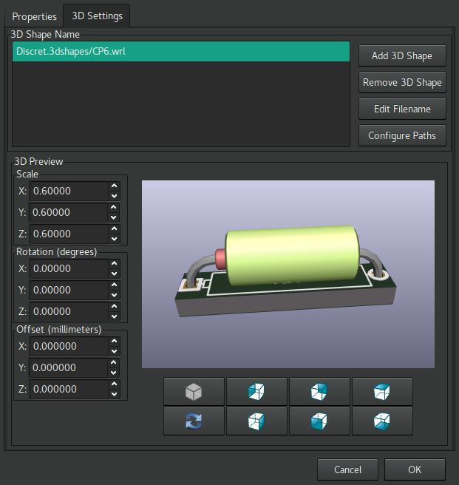Click the blue circular arrows reload icon

point(194,421)
